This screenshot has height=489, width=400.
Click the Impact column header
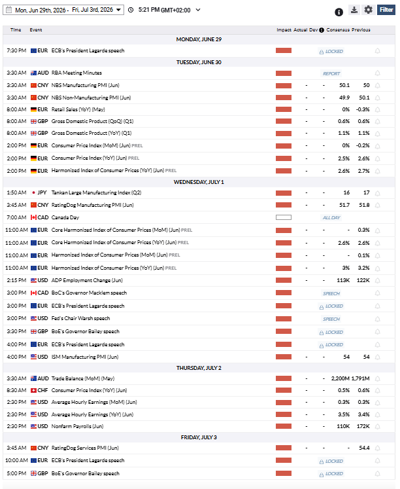pos(284,30)
